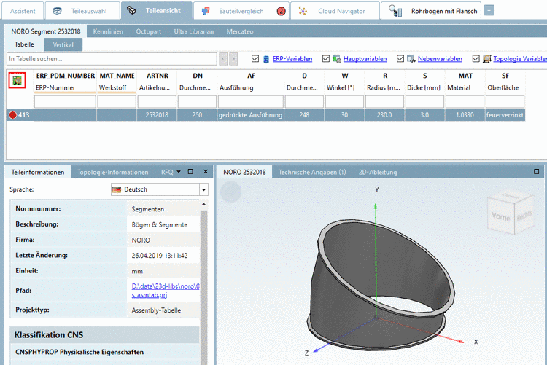Toggle the Nebenvariablen checkbox
The image size is (547, 365).
tap(400, 58)
